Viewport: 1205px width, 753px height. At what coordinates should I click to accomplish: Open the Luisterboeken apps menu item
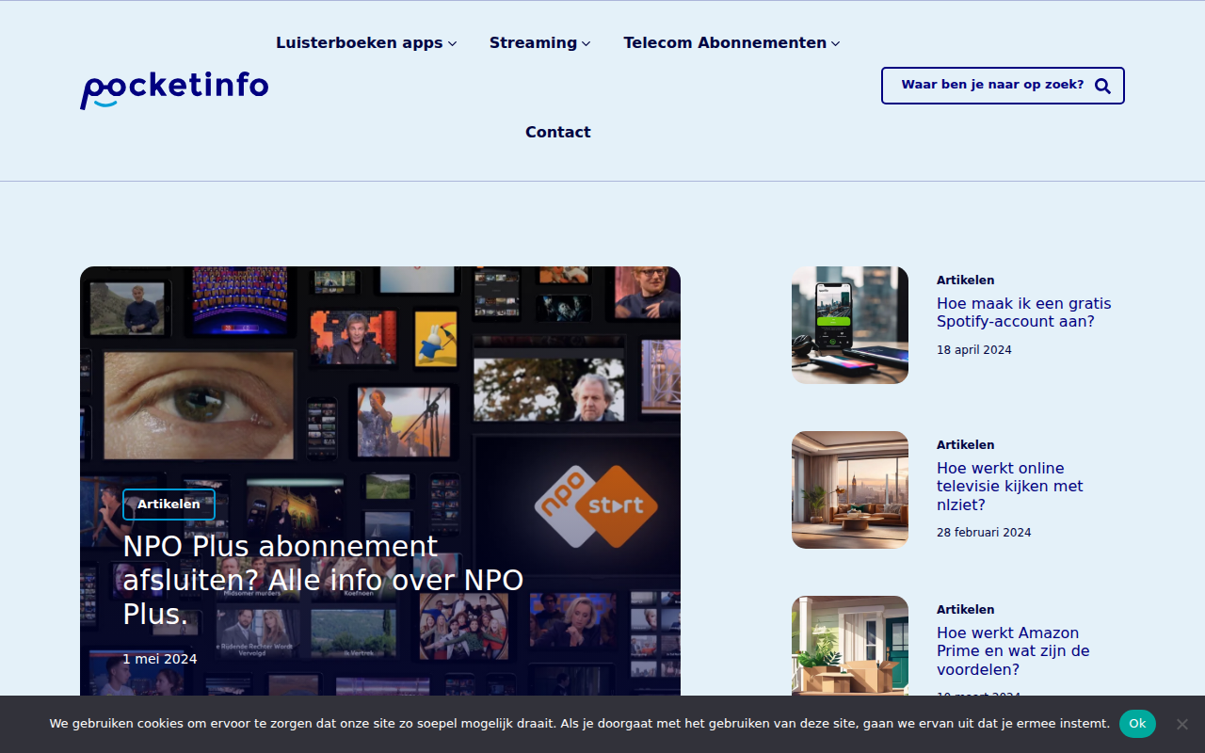(x=360, y=42)
